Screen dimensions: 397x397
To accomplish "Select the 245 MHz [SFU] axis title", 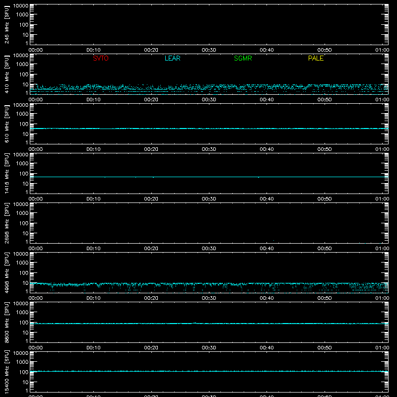I will coord(6,25).
